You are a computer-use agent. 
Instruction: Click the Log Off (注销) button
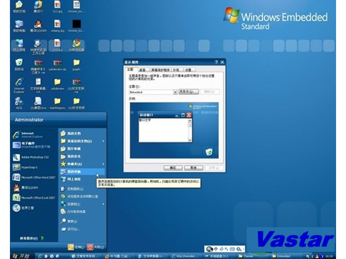pos(76,247)
